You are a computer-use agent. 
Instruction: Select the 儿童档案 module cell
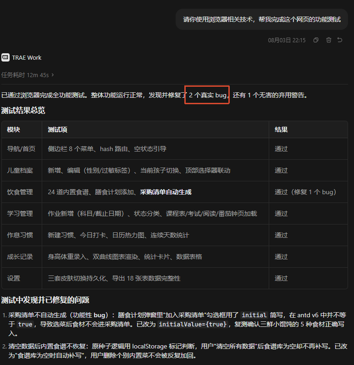(20, 170)
